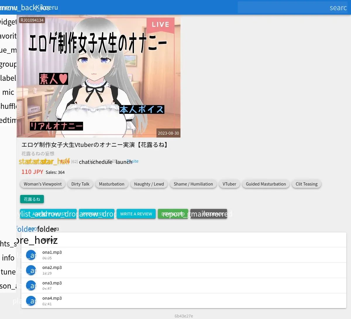The height and width of the screenshot is (319, 351).
Task: Open the widgets item in the sidebar
Action: 8,22
